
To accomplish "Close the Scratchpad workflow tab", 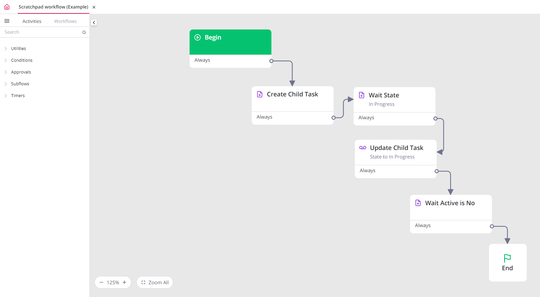I will (94, 7).
